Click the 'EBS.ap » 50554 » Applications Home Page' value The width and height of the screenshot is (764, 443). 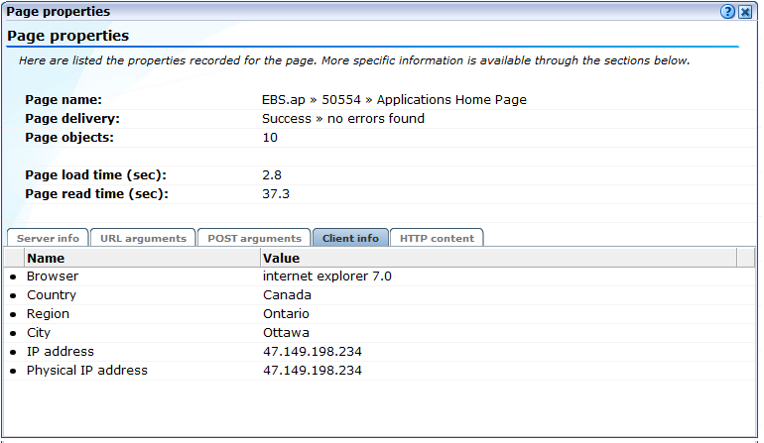(394, 100)
